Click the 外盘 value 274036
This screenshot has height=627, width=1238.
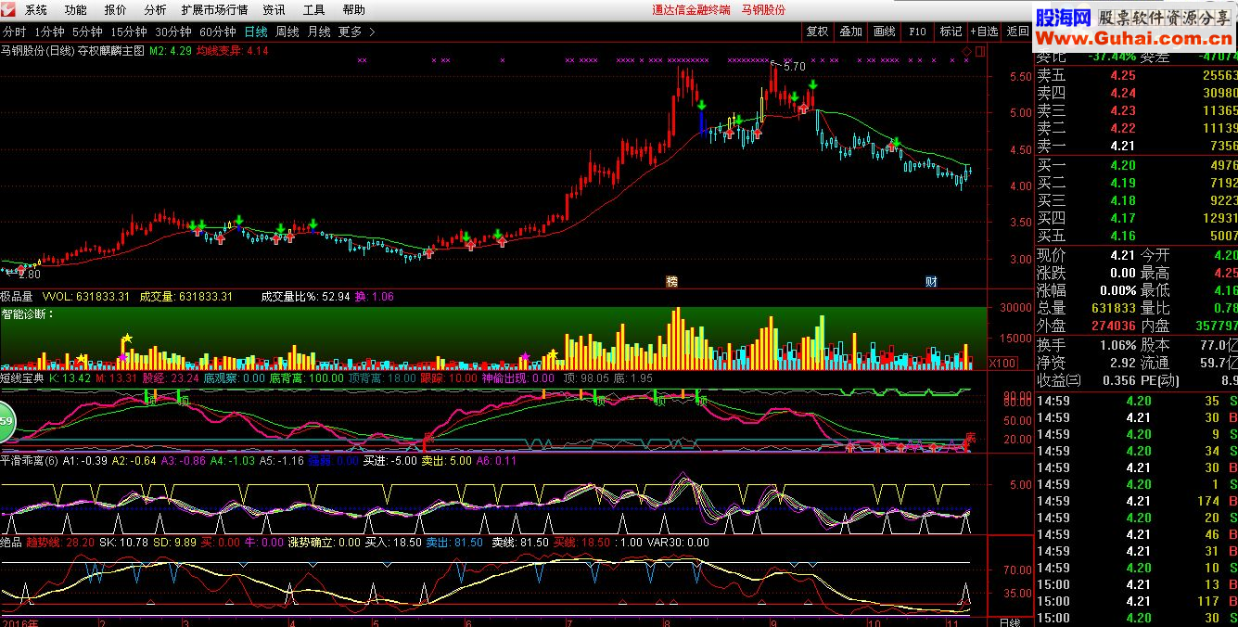(x=1113, y=326)
